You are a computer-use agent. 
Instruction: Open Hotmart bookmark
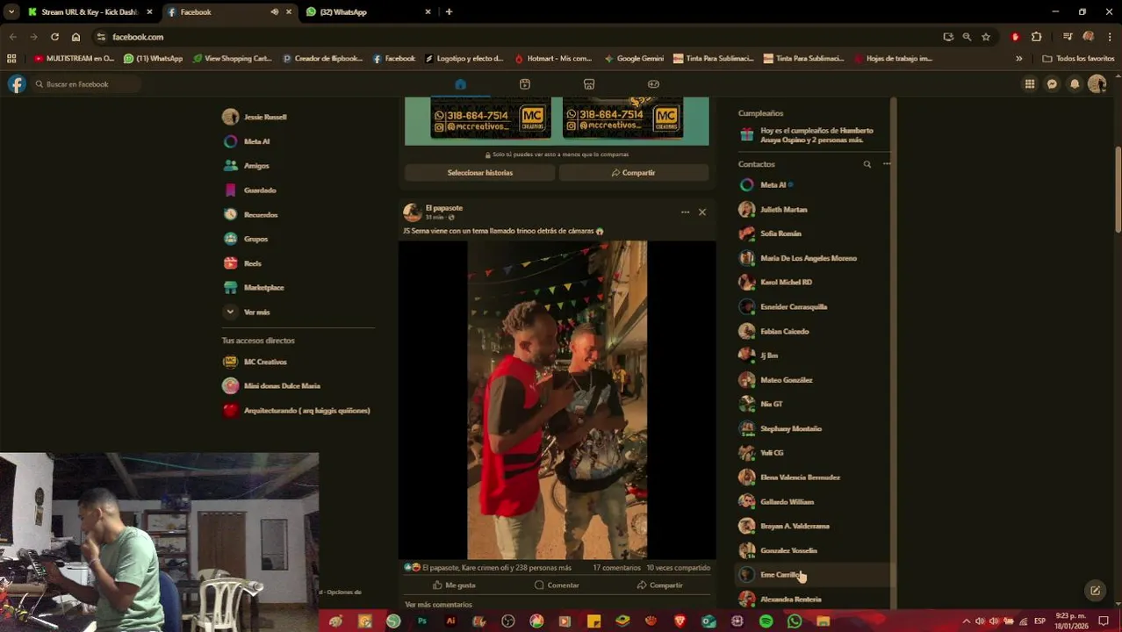click(553, 59)
